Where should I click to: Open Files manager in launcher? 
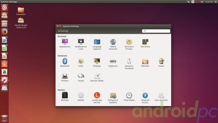[x=4, y=24]
